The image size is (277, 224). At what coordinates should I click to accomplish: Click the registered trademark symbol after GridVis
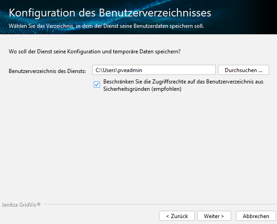tap(39, 204)
